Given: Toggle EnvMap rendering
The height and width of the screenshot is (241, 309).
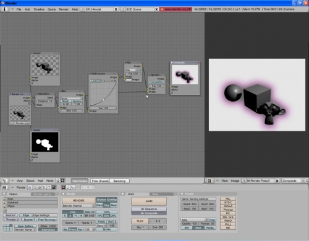Looking at the screenshot, I should pos(112,200).
